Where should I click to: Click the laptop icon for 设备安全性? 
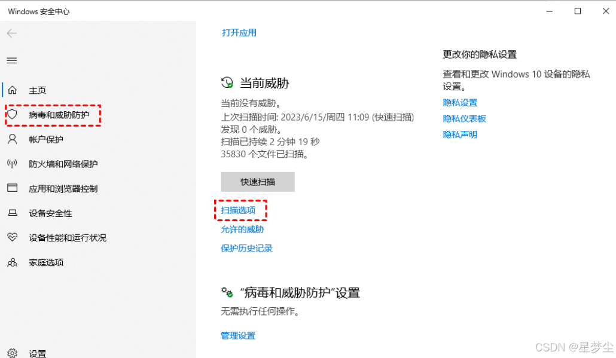pos(13,213)
